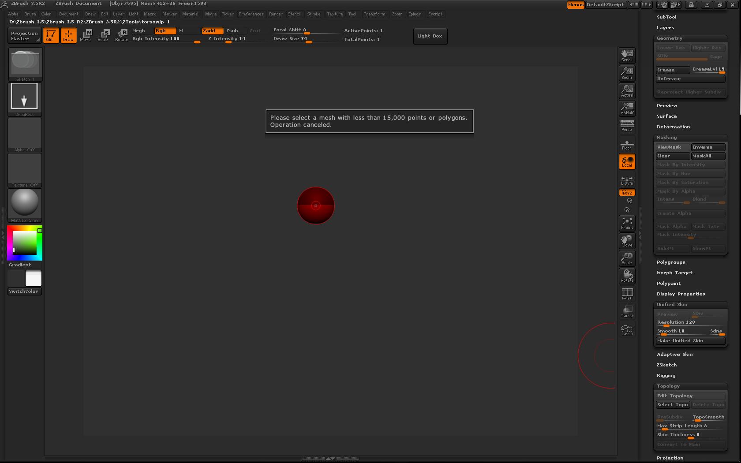Click the XYZ rotation axis icon
This screenshot has width=741, height=463.
pyautogui.click(x=627, y=193)
